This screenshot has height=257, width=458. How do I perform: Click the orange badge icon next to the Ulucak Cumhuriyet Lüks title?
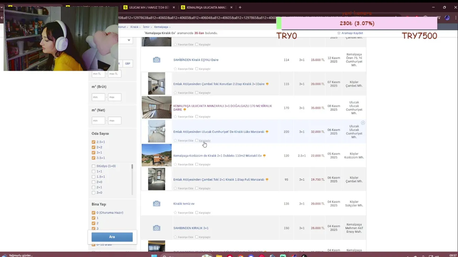pyautogui.click(x=267, y=132)
